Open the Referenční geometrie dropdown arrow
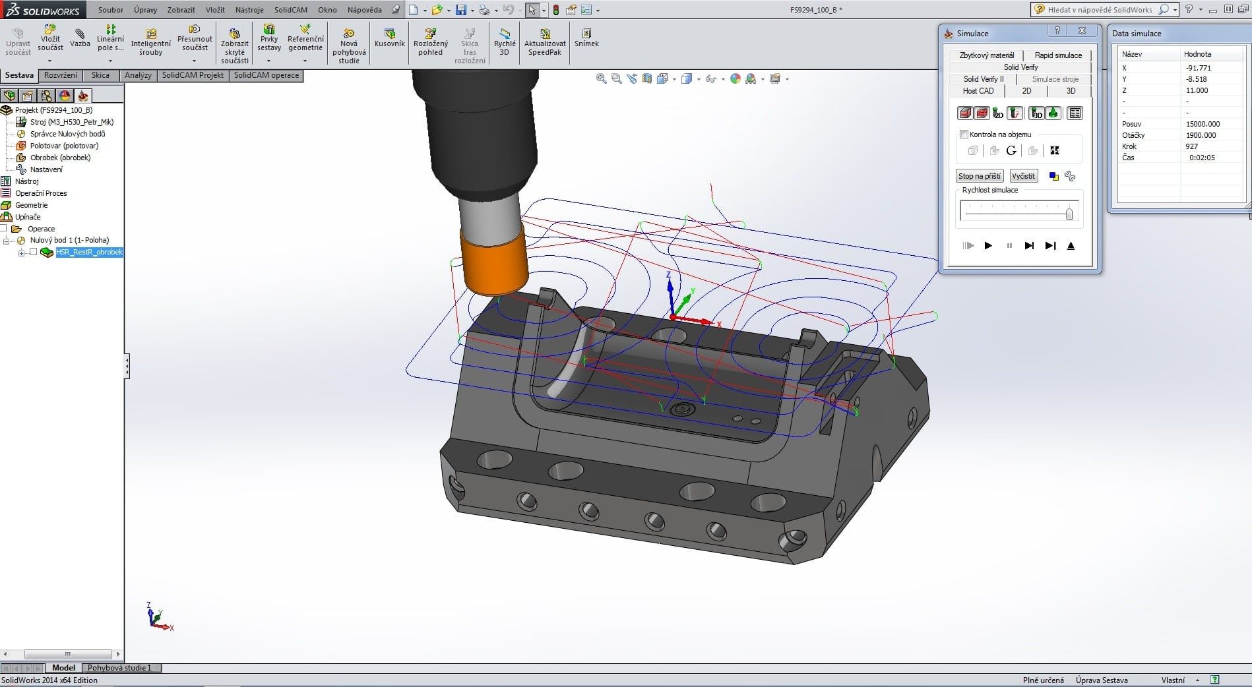This screenshot has width=1252, height=687. pyautogui.click(x=305, y=61)
